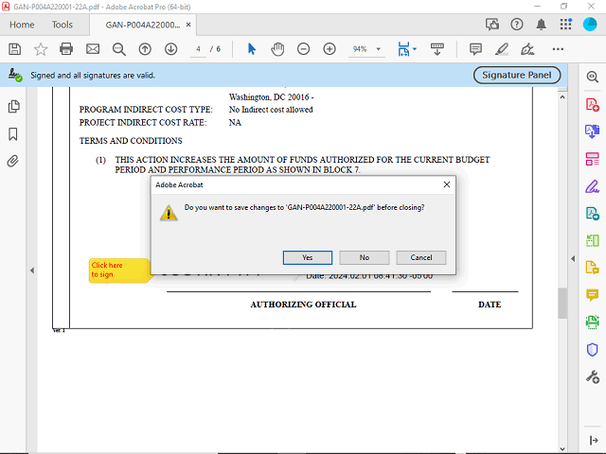Open More Tools wrench icon

pyautogui.click(x=592, y=376)
